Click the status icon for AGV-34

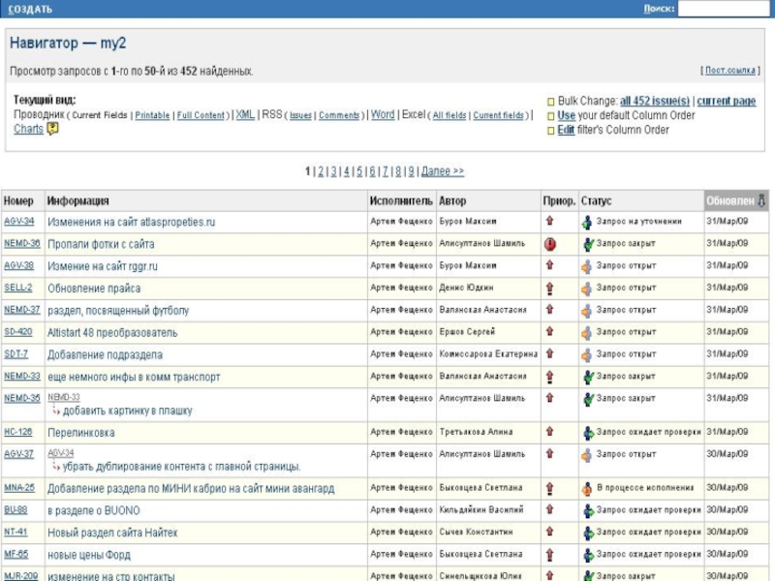click(587, 223)
